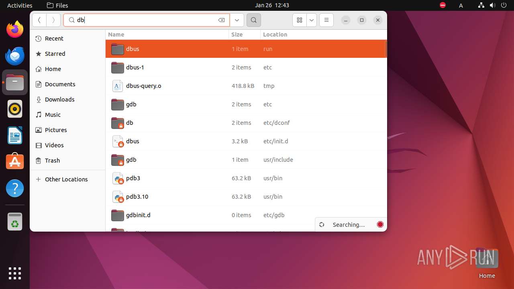Clear the search text with the backspace icon
The width and height of the screenshot is (514, 289).
(221, 20)
